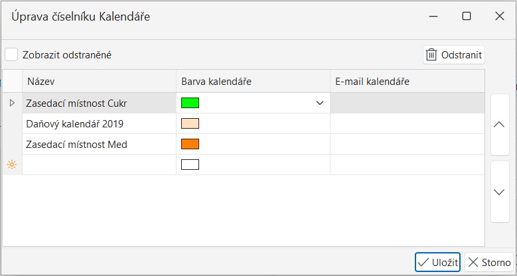Click the current-row triangle indicator

(12, 103)
